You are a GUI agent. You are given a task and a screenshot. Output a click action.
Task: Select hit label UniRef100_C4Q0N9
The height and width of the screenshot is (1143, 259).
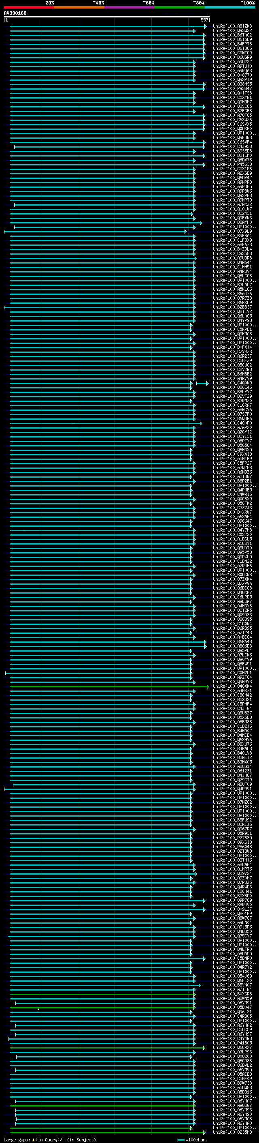coord(232,383)
